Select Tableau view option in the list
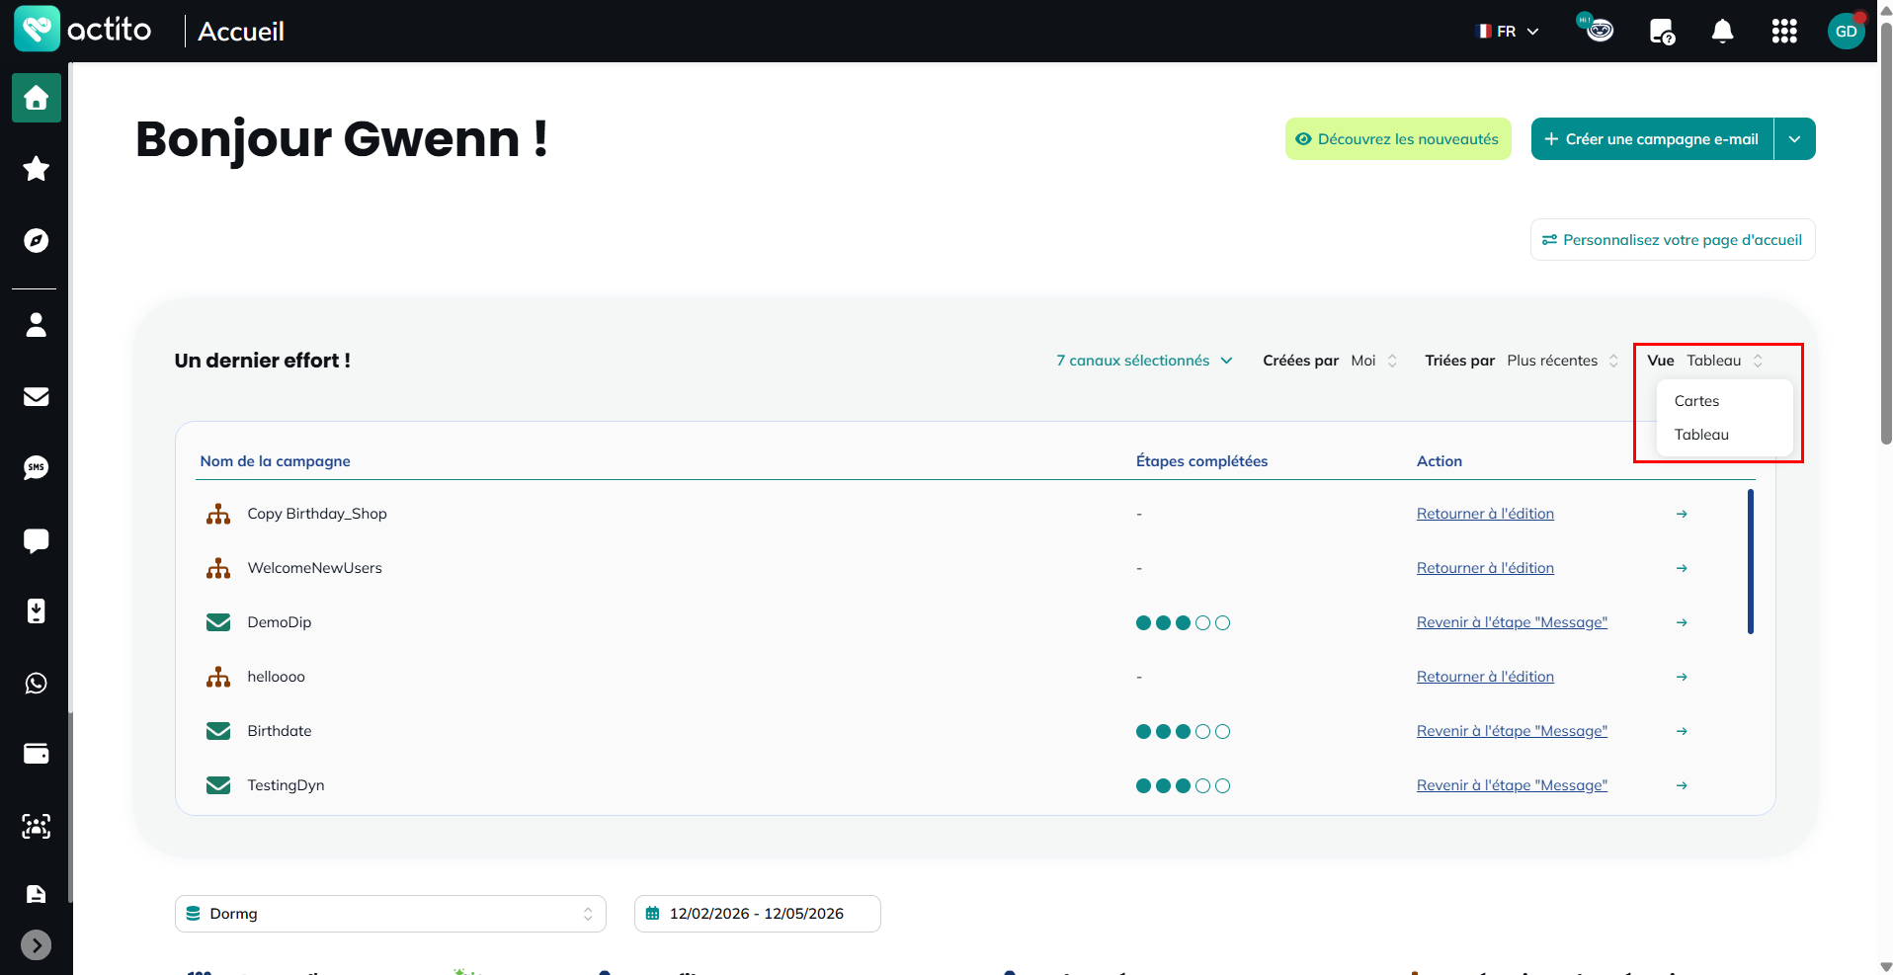This screenshot has height=975, width=1893. tap(1725, 435)
